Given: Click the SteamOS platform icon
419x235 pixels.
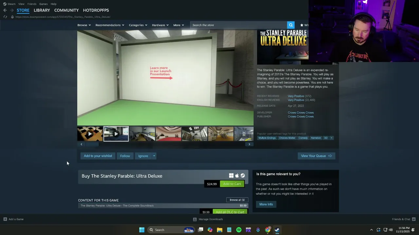Looking at the screenshot, I should [x=243, y=176].
